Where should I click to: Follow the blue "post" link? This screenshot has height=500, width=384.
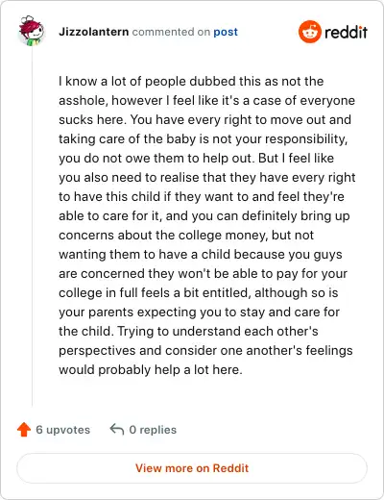point(226,32)
